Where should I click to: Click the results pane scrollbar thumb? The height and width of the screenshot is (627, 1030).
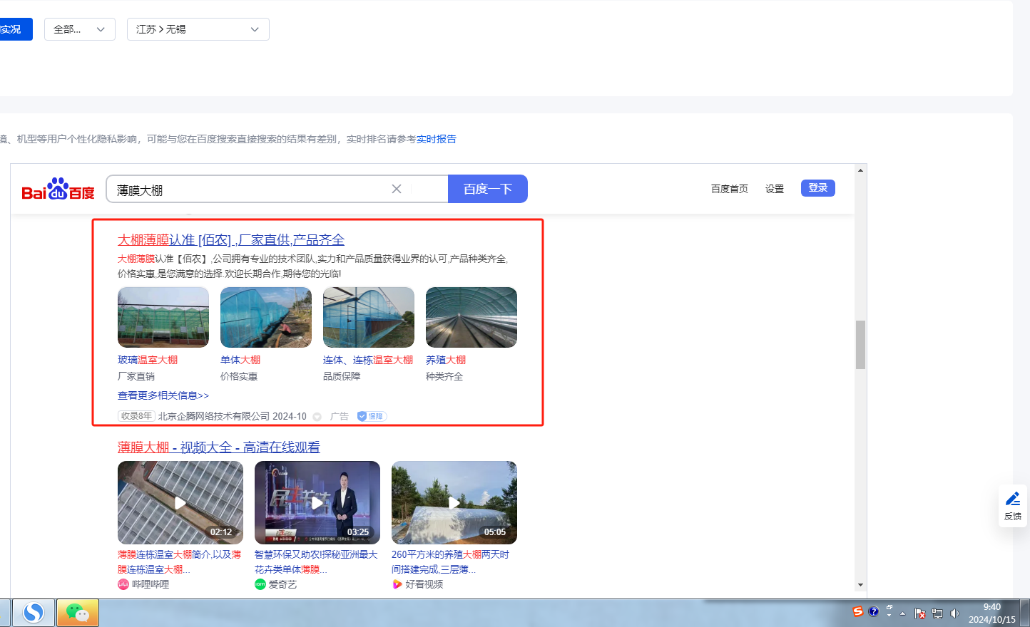click(861, 345)
